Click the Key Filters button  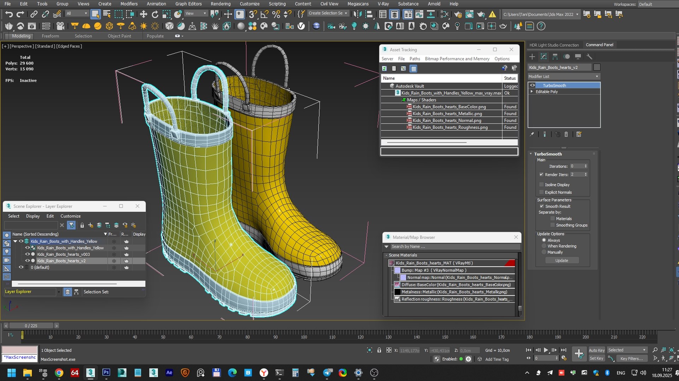tap(632, 358)
